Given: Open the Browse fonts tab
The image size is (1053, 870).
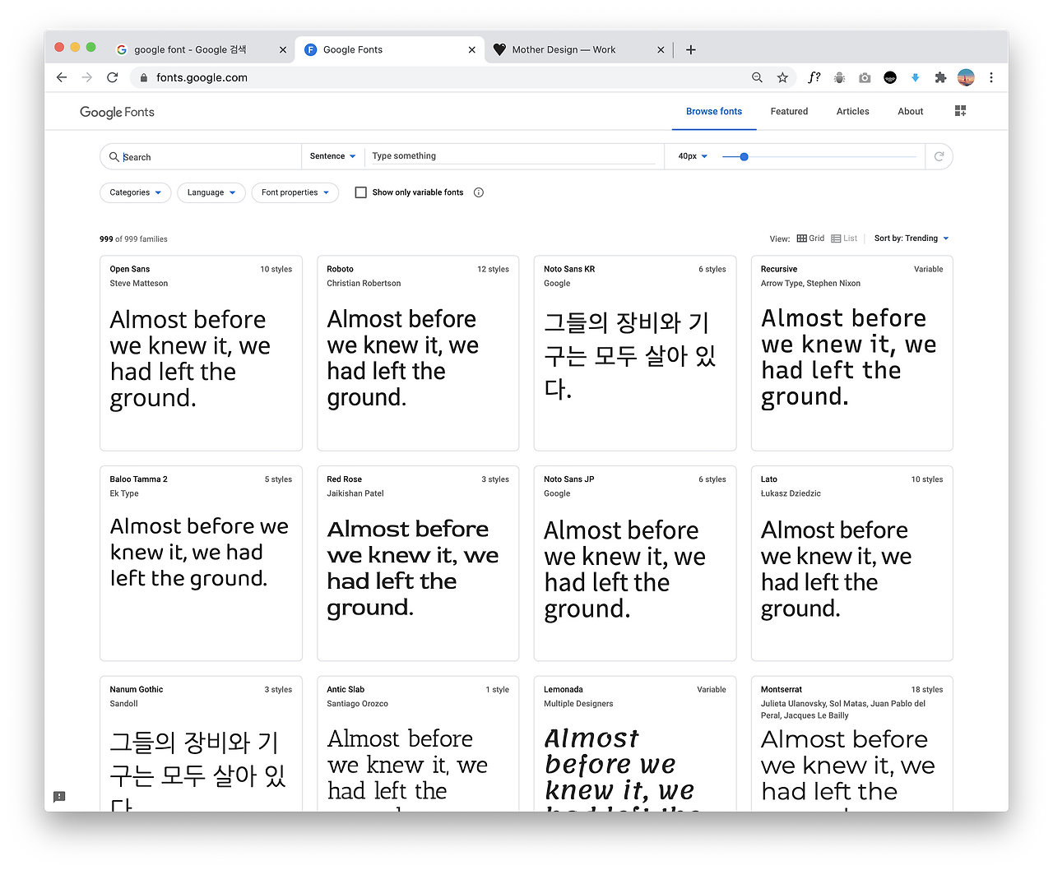Looking at the screenshot, I should (714, 112).
